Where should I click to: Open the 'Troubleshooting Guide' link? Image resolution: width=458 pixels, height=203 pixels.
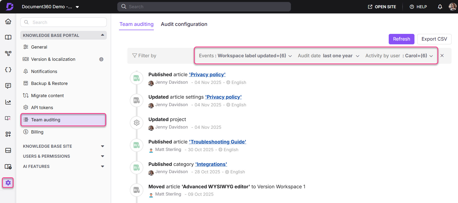218,142
